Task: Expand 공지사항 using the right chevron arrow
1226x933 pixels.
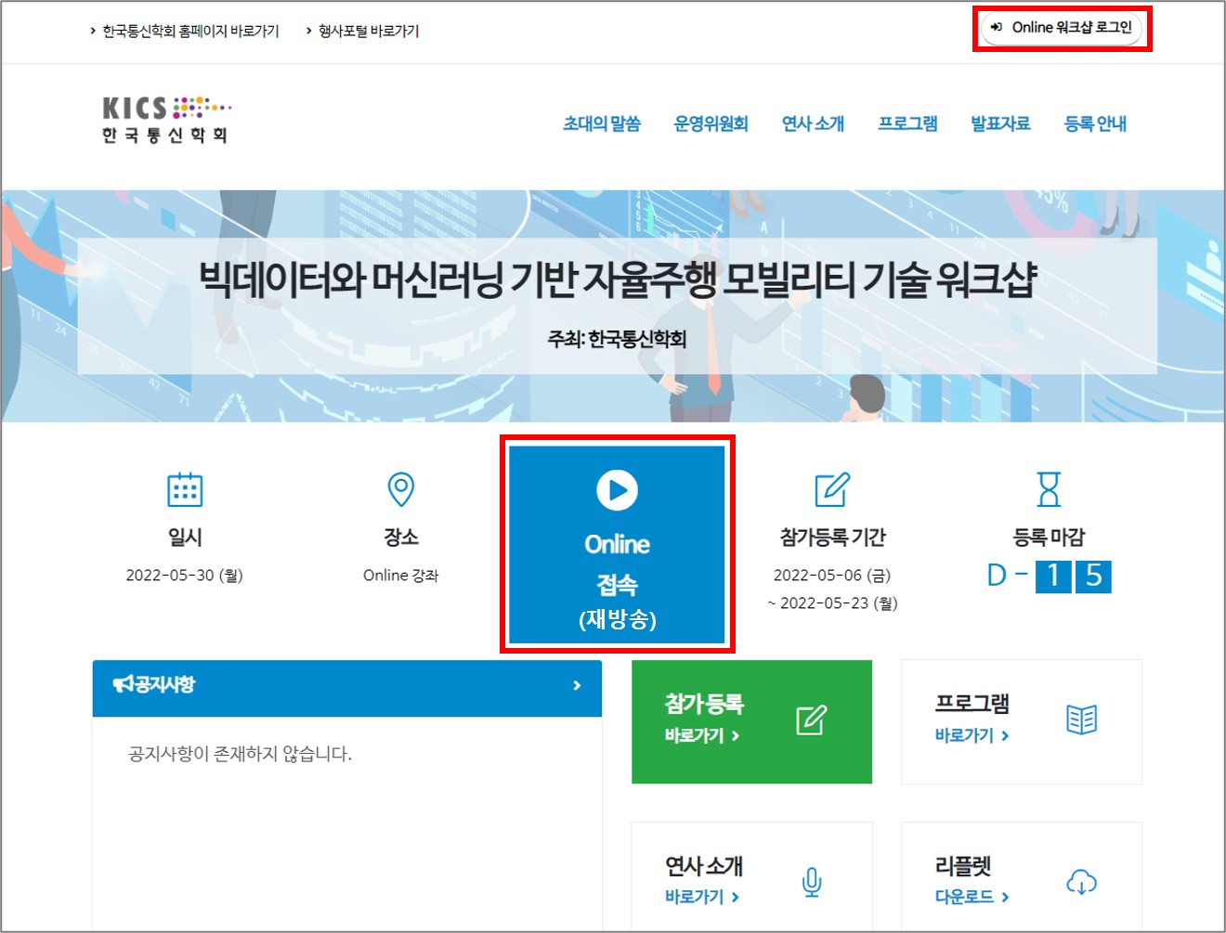Action: pyautogui.click(x=577, y=685)
